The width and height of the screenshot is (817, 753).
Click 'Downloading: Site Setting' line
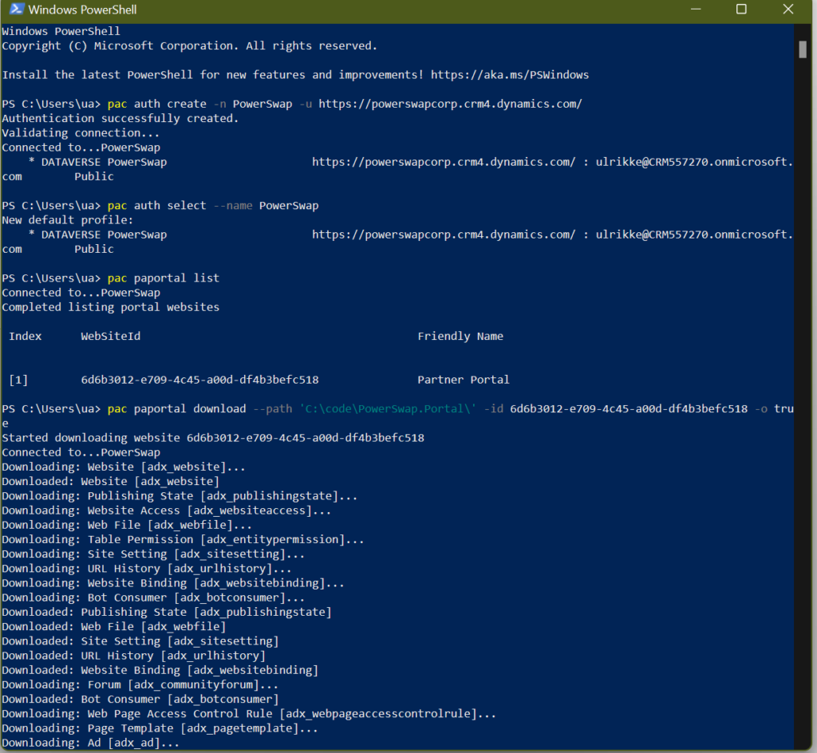(153, 554)
